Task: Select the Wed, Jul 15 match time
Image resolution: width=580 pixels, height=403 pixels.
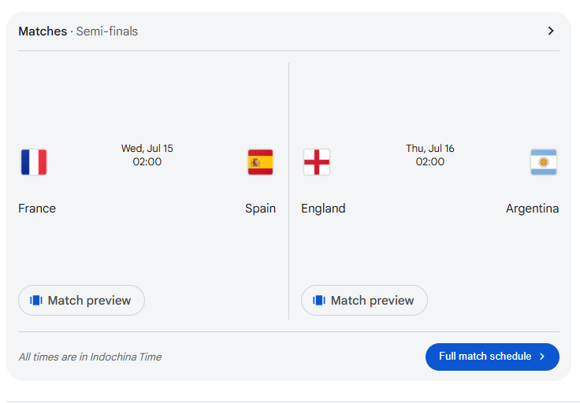Action: tap(147, 155)
